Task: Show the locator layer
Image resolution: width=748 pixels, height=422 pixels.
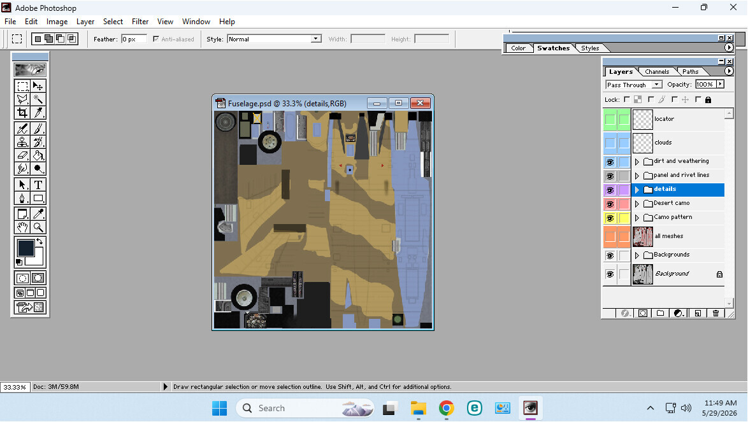Action: pos(610,120)
